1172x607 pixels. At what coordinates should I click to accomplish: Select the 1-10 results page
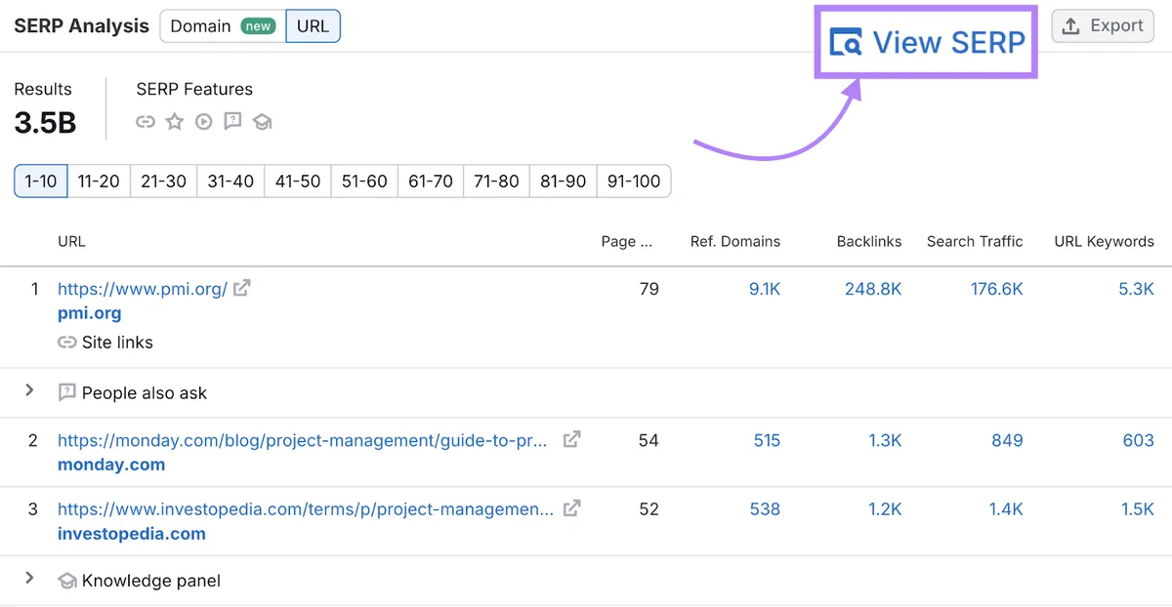point(41,182)
